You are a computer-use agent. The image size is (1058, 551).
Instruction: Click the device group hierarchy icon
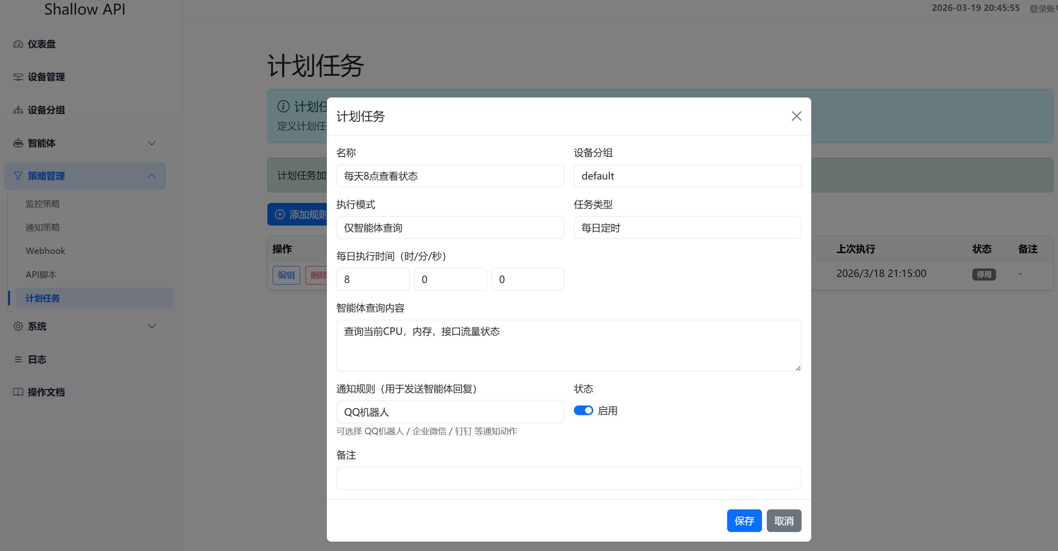pos(18,110)
